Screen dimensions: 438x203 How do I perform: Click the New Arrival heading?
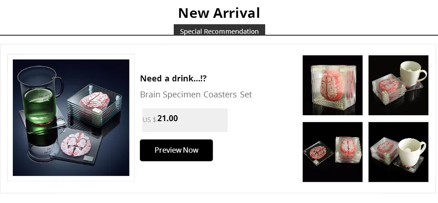click(219, 13)
